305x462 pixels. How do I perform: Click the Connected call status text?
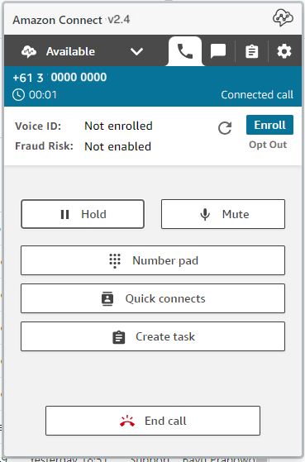click(257, 95)
